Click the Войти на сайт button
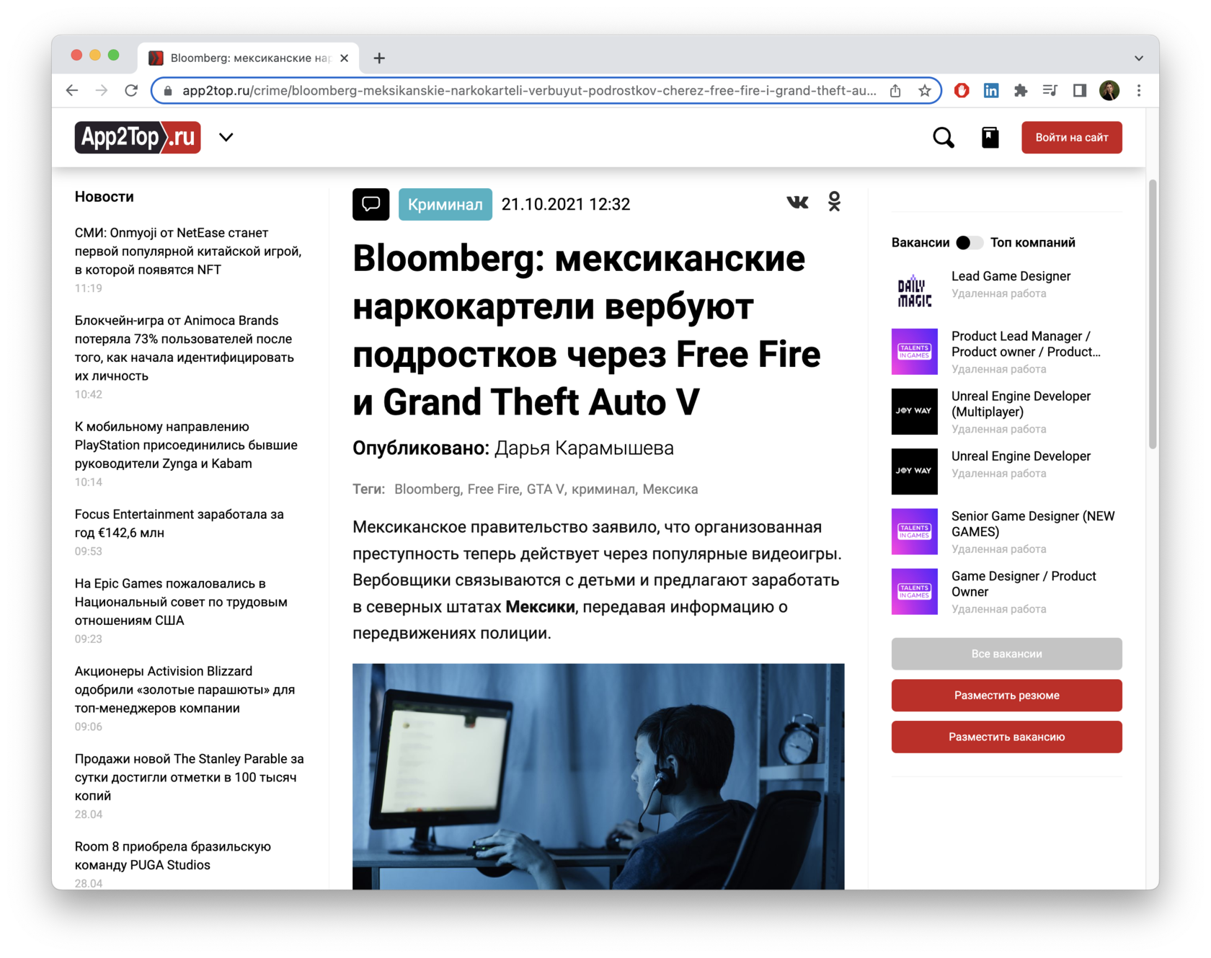1211x958 pixels. tap(1071, 138)
